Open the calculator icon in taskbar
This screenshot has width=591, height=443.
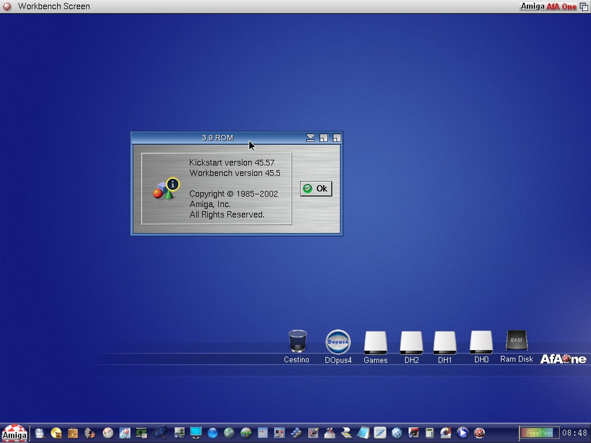(x=429, y=433)
